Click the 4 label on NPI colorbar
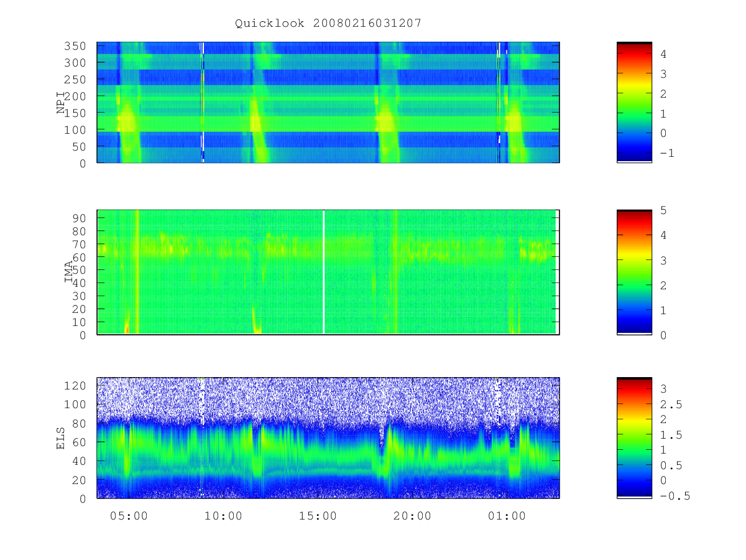This screenshot has width=746, height=560. point(663,54)
